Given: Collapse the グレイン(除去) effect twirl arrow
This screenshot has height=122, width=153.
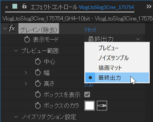Looking at the screenshot, I should point(5,28).
